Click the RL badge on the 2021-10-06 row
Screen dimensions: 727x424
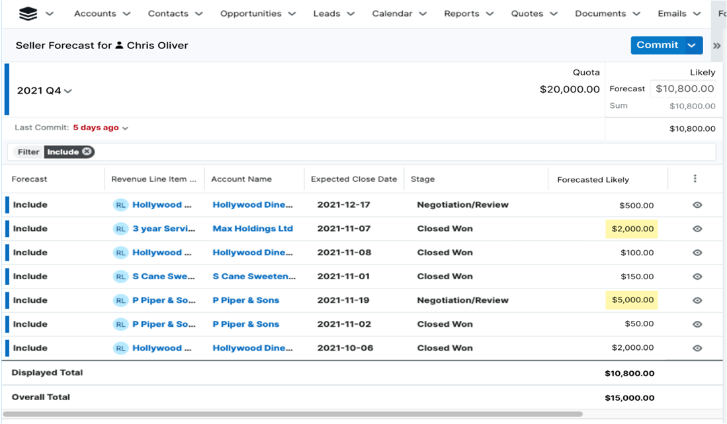click(x=120, y=348)
